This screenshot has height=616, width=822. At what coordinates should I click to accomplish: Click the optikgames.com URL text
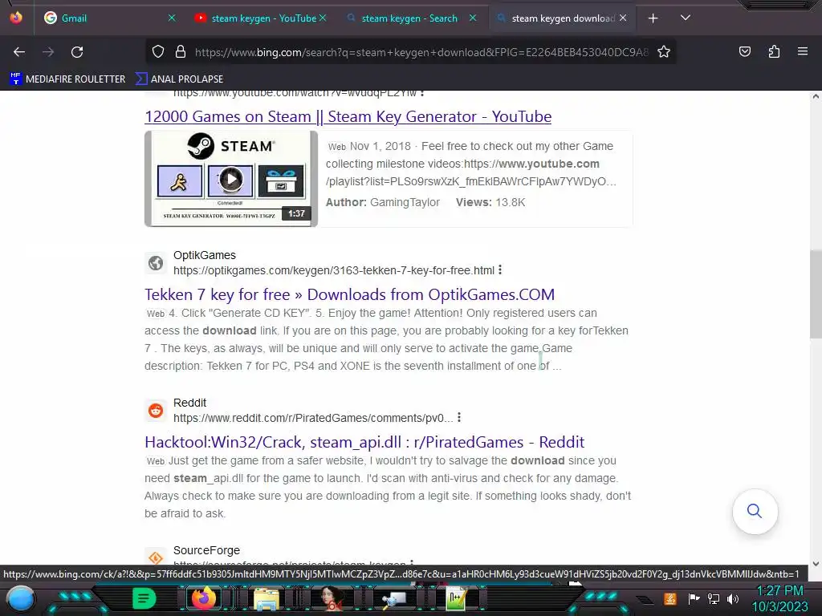click(334, 270)
